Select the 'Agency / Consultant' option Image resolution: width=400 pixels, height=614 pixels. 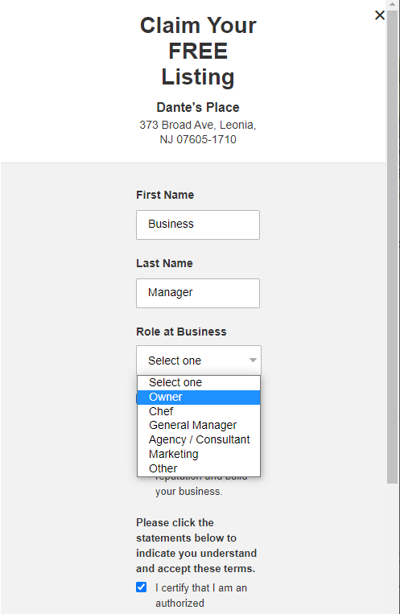click(x=199, y=439)
